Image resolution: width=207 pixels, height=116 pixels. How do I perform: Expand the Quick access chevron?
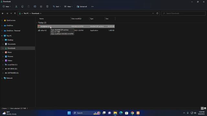click(2, 20)
